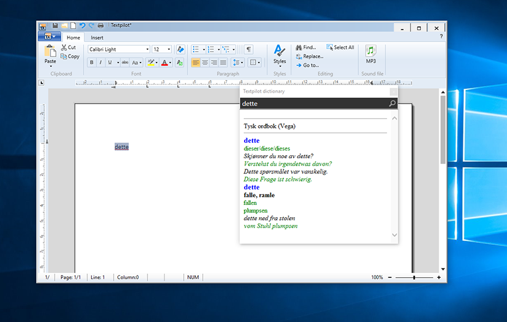The height and width of the screenshot is (322, 507).
Task: Open the Textpilot application menu button
Action: (50, 36)
